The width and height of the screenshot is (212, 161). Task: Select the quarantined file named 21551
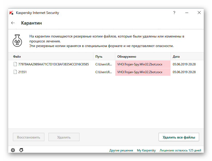pyautogui.click(x=22, y=72)
